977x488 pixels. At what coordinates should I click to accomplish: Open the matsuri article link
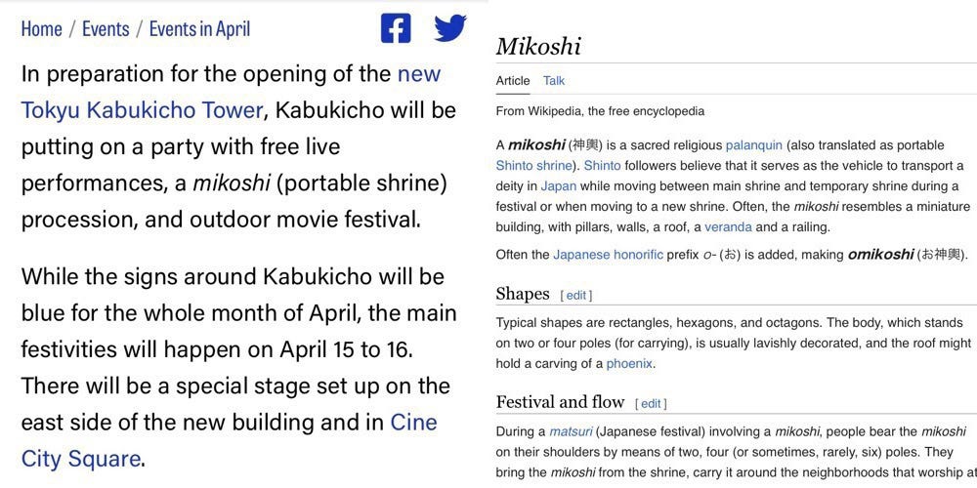tap(567, 431)
